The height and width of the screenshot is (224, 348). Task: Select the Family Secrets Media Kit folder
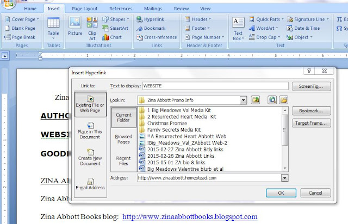170,130
